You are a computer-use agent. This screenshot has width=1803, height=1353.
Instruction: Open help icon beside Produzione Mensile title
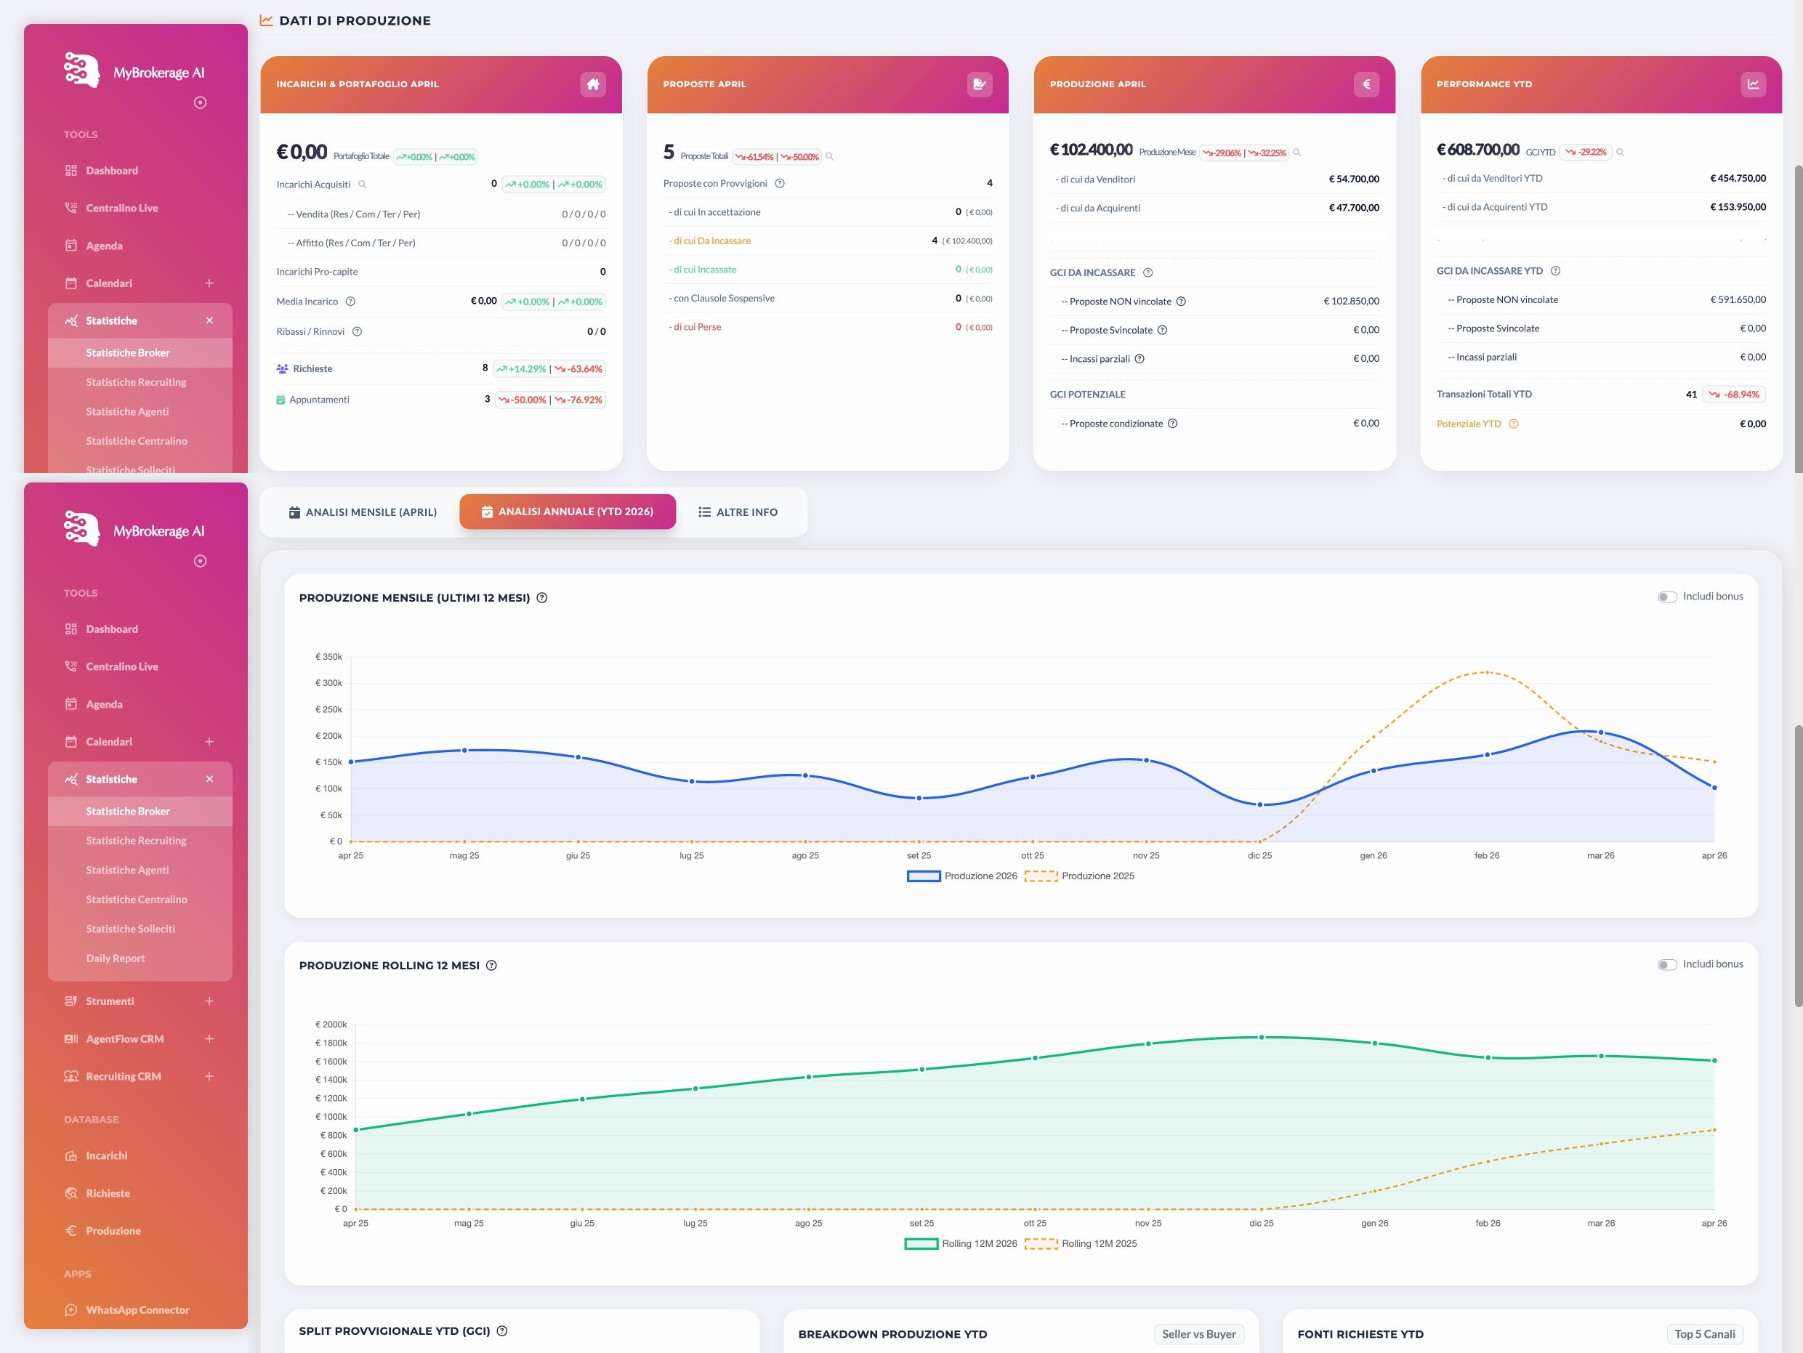click(541, 597)
